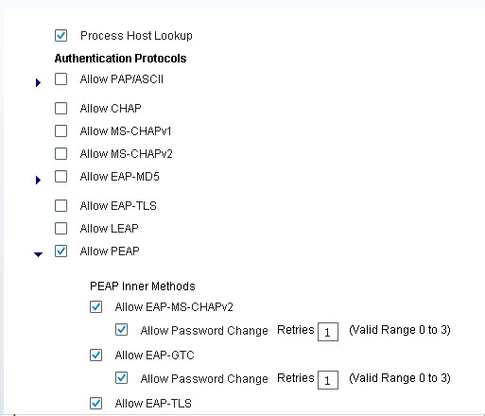The width and height of the screenshot is (485, 416).
Task: Check the Allow MS-CHAPv2 option
Action: pyautogui.click(x=61, y=154)
